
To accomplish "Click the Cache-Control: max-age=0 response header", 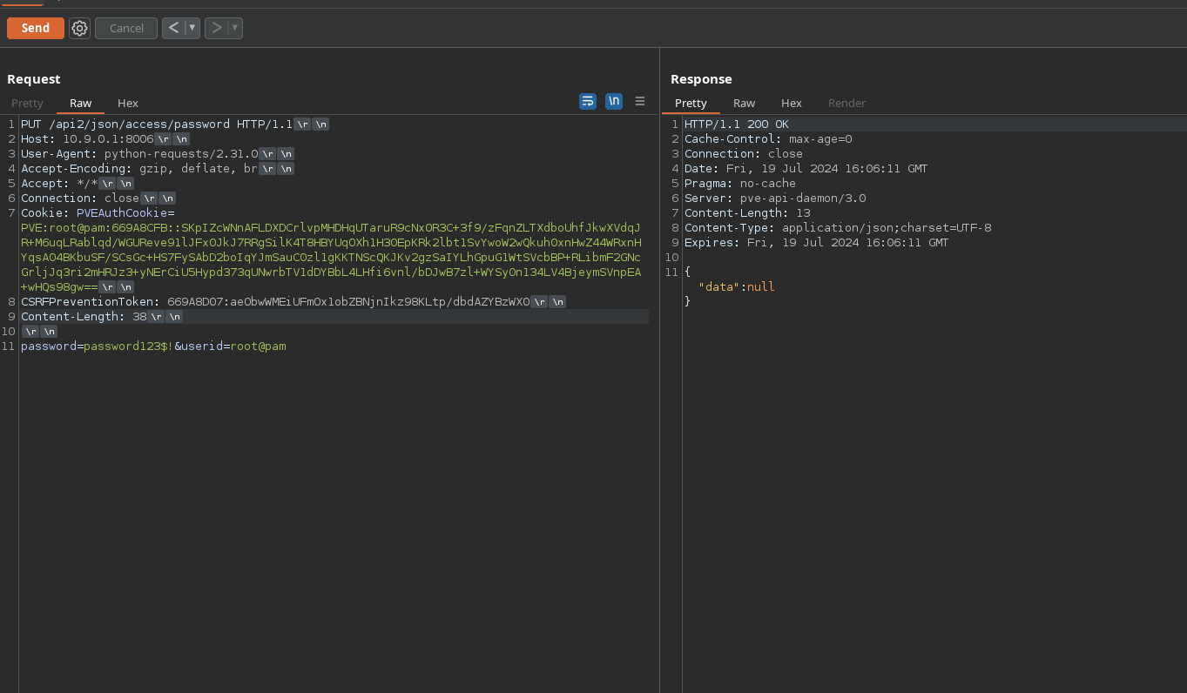I will [768, 139].
